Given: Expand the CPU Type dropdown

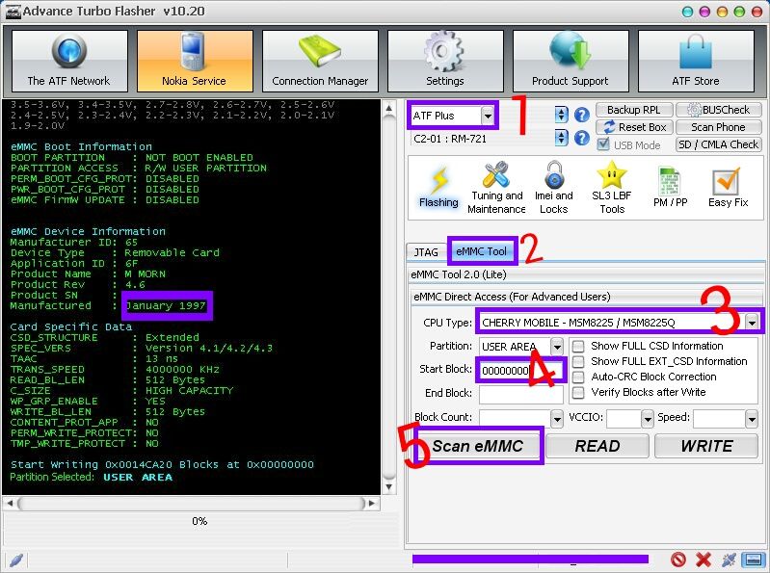Looking at the screenshot, I should click(751, 322).
